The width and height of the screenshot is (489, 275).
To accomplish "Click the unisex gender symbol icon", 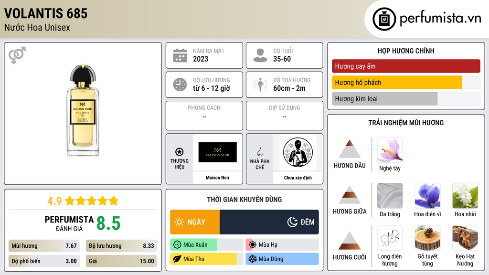I will 17,55.
